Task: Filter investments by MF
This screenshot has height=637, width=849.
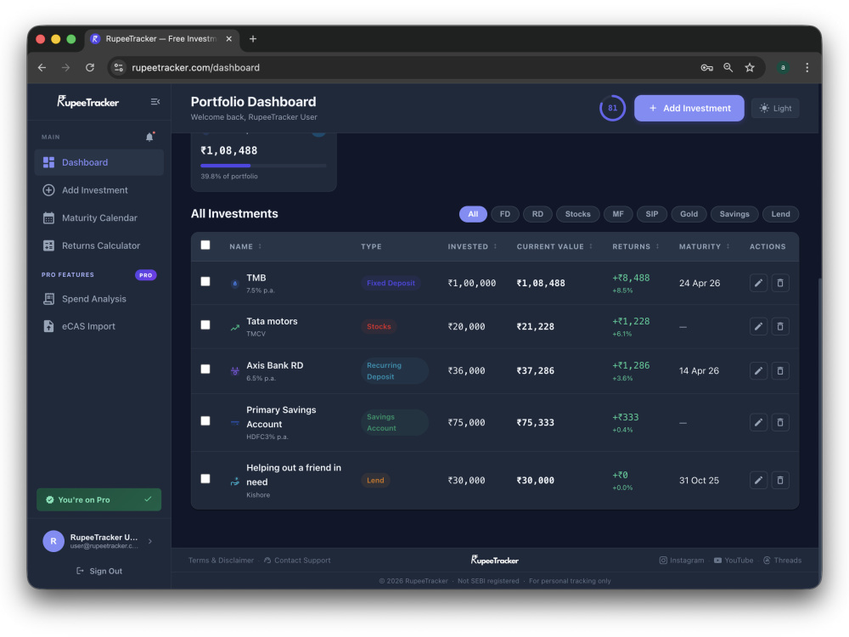Action: [x=618, y=215]
